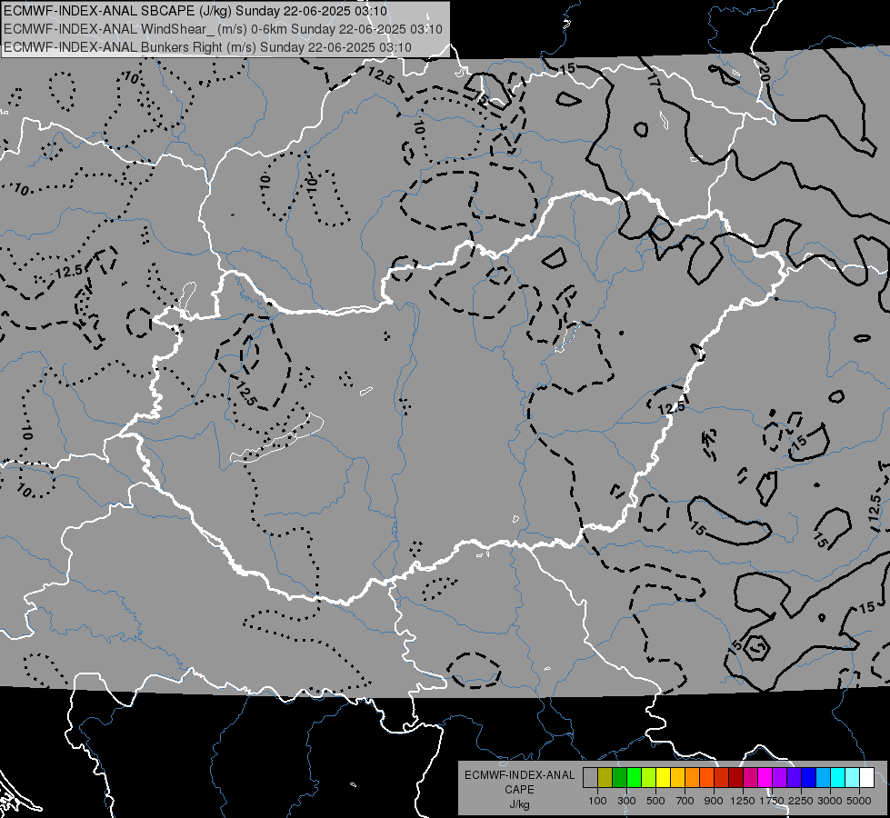Select the pure yellow legend swatch
Viewport: 890px width, 818px height.
pos(663,778)
